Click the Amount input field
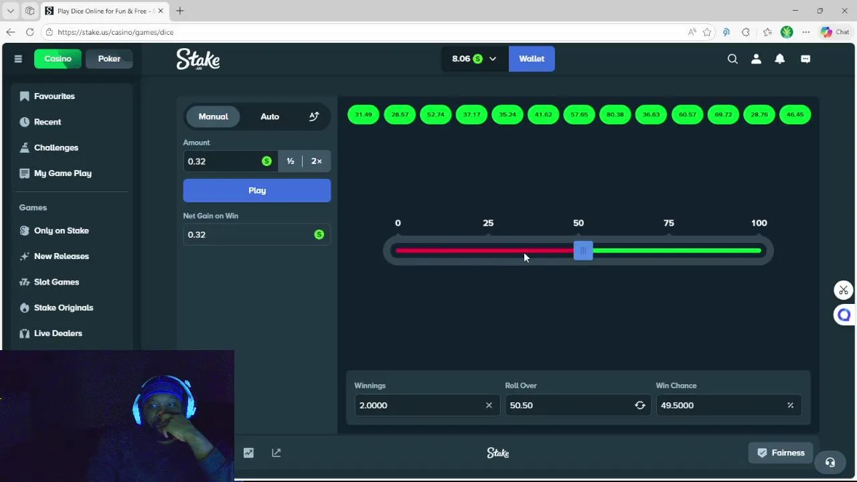Viewport: 857px width, 482px height. click(231, 161)
